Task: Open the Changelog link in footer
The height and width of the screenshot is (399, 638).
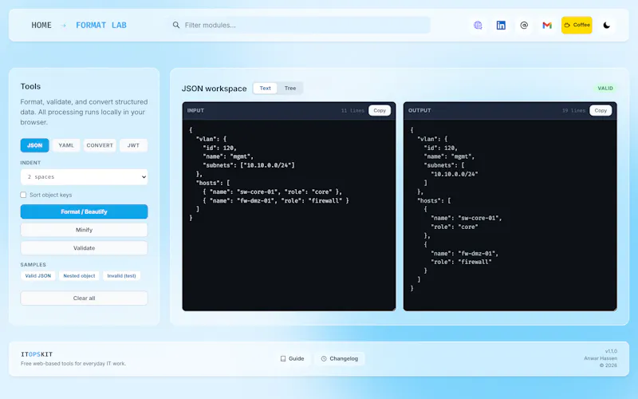Action: pyautogui.click(x=340, y=358)
